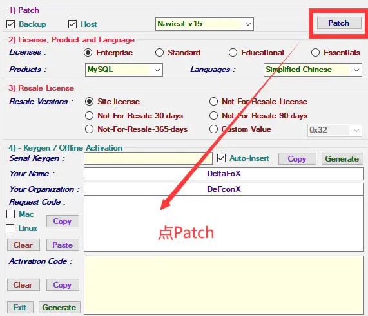Toggle the Backup checkbox

coord(10,24)
